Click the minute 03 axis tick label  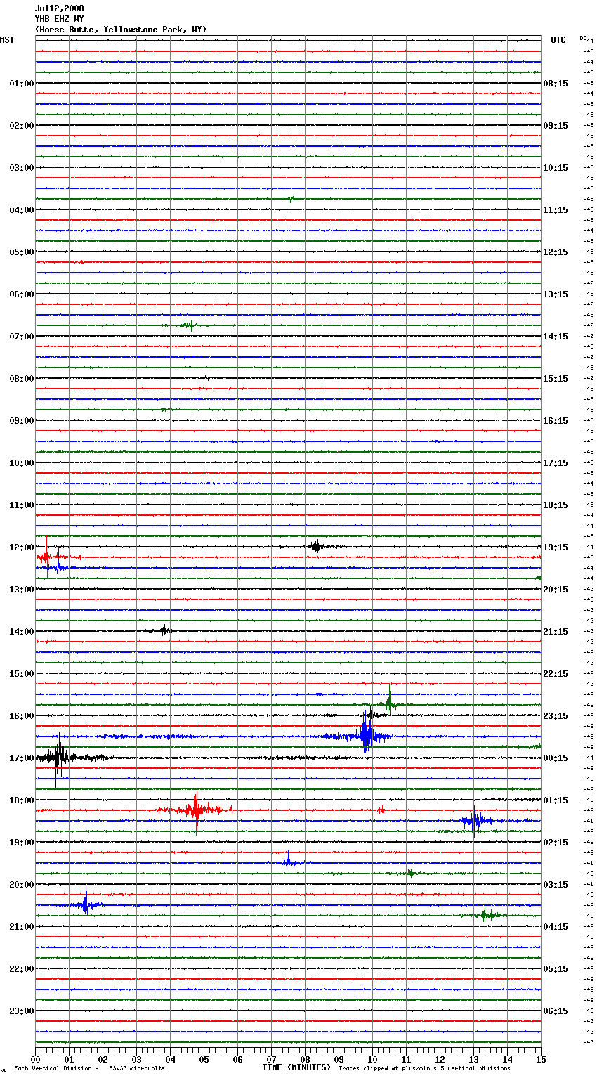point(136,1059)
